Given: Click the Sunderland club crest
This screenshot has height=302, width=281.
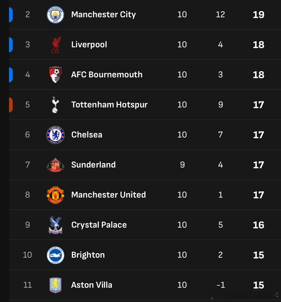Looking at the screenshot, I should [55, 165].
